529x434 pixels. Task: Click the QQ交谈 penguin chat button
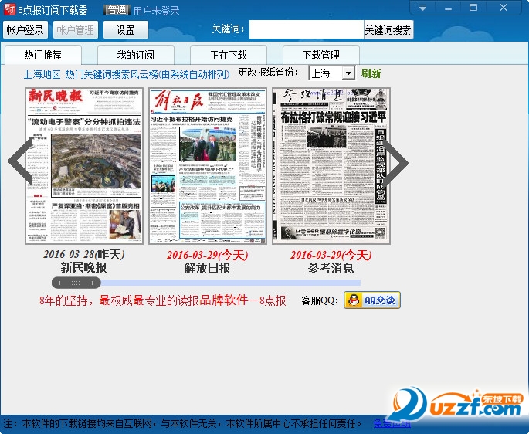tap(372, 300)
